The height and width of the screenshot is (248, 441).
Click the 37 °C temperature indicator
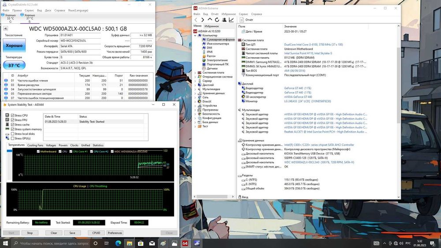[14, 65]
